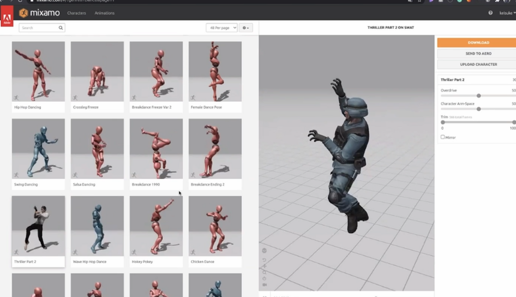Go to the Animations tab
516x297 pixels.
click(x=104, y=13)
